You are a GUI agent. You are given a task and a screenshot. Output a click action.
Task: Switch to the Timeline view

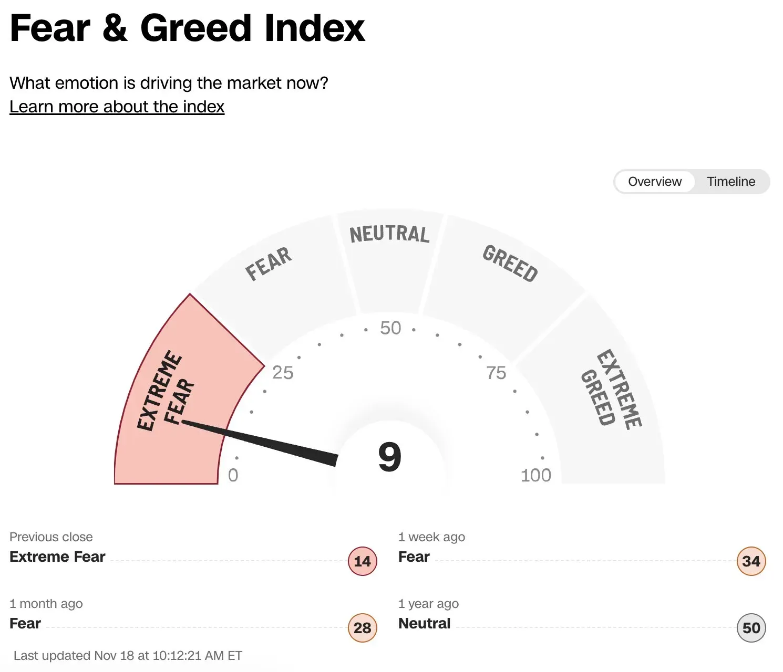tap(731, 182)
